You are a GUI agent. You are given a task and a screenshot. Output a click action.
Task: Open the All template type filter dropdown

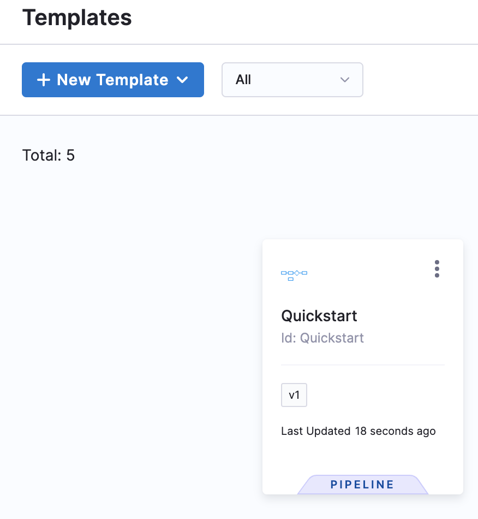[292, 80]
